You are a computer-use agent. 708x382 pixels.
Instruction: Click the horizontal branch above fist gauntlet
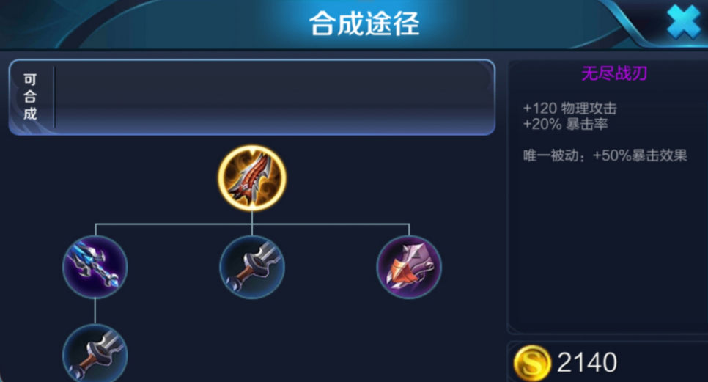[331, 224]
